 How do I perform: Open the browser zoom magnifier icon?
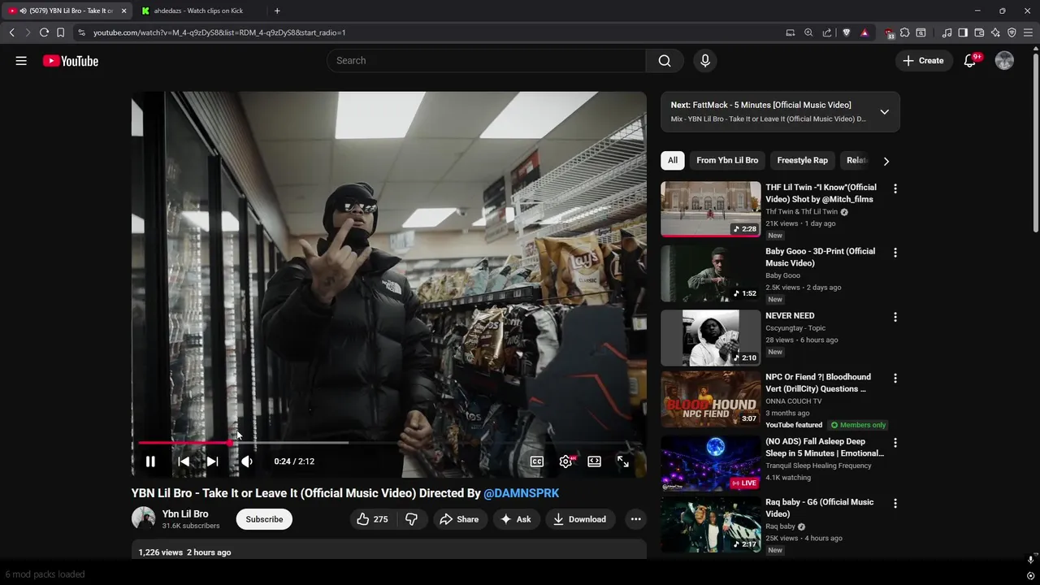coord(808,32)
